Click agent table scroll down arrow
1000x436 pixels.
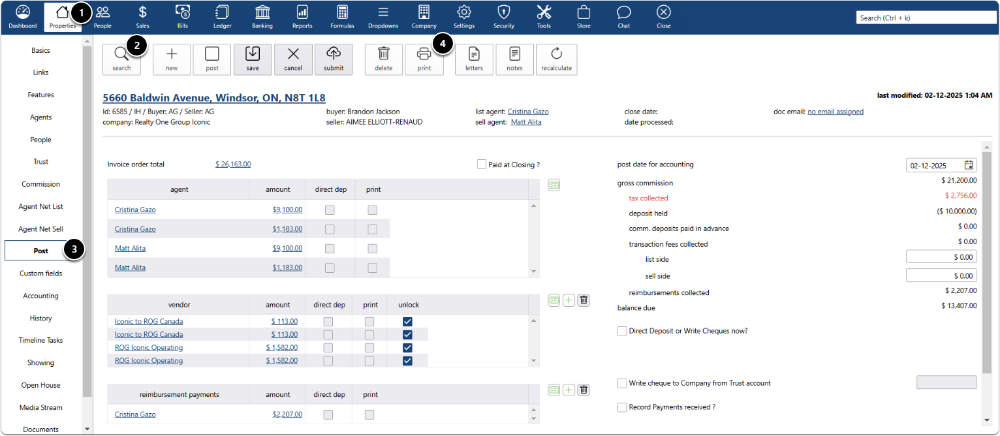[x=534, y=272]
